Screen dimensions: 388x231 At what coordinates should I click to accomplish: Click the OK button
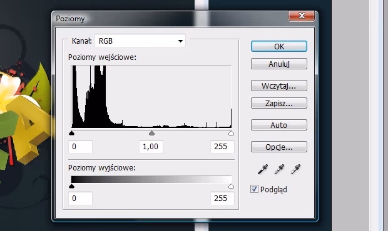[279, 46]
